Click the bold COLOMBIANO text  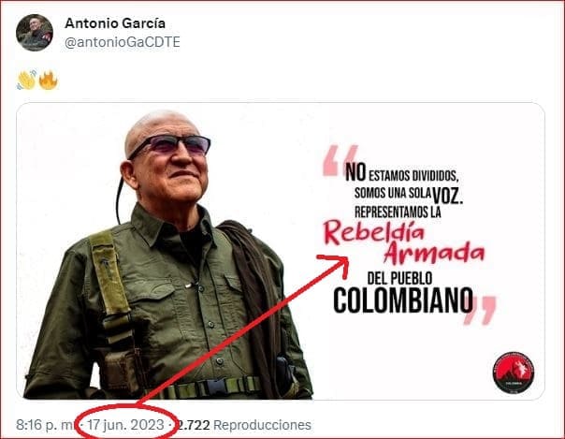[403, 300]
